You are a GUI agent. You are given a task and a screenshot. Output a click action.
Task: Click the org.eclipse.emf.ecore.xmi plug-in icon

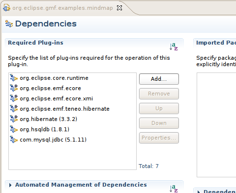(x=14, y=98)
